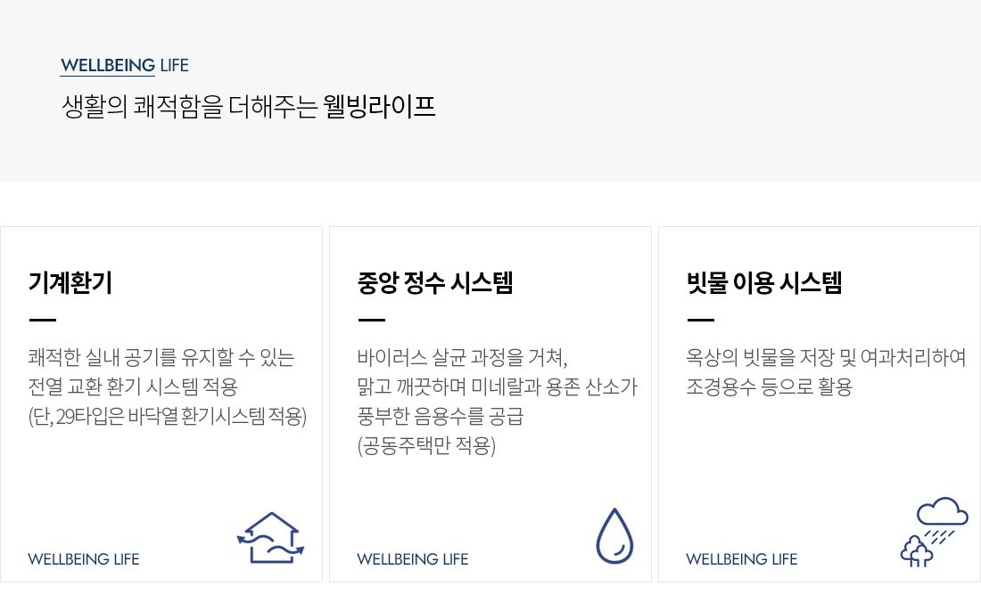The image size is (981, 594).
Task: Click the 29타입 바닥열 환기시스템 note
Action: click(x=168, y=417)
